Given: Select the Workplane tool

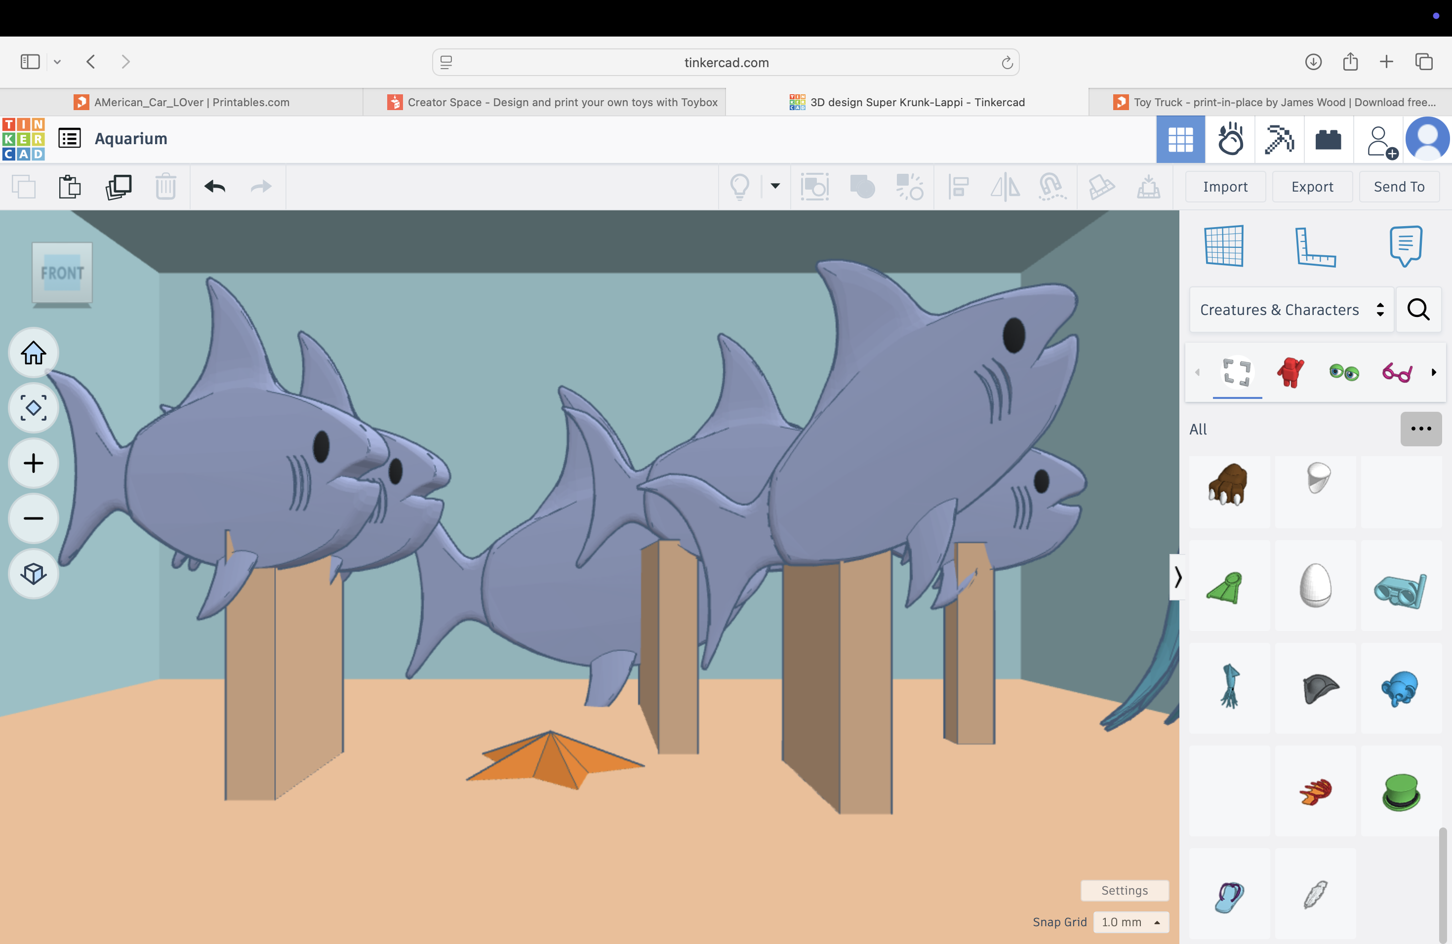Looking at the screenshot, I should 1224,246.
